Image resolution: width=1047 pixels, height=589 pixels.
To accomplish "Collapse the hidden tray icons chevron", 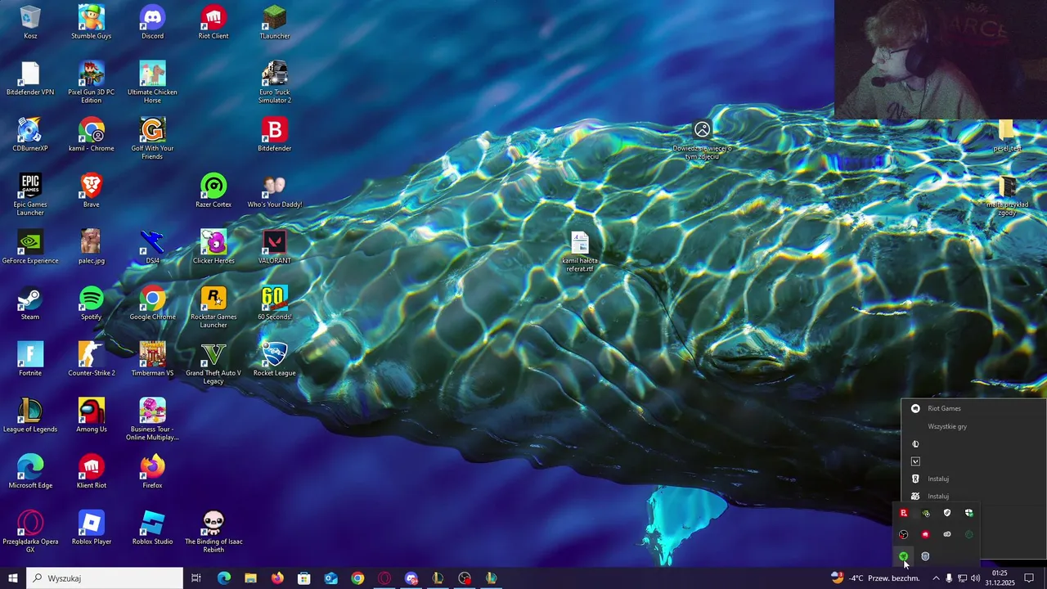I will point(936,578).
